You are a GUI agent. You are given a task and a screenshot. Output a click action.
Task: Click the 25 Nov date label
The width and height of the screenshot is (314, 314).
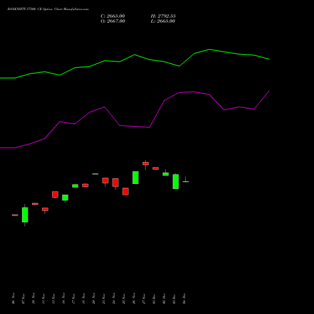(x=124, y=298)
